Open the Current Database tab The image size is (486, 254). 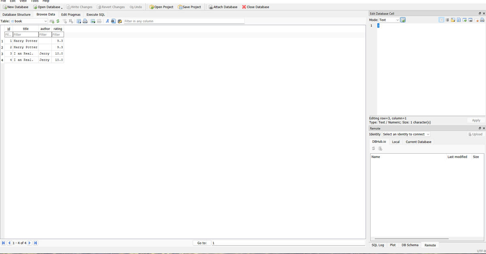(418, 142)
